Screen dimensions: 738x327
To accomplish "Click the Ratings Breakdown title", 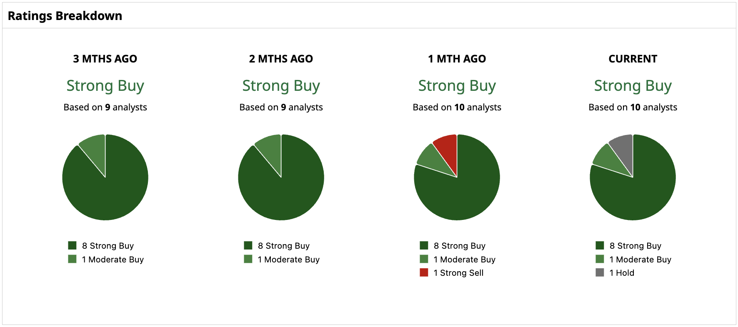I will [65, 16].
